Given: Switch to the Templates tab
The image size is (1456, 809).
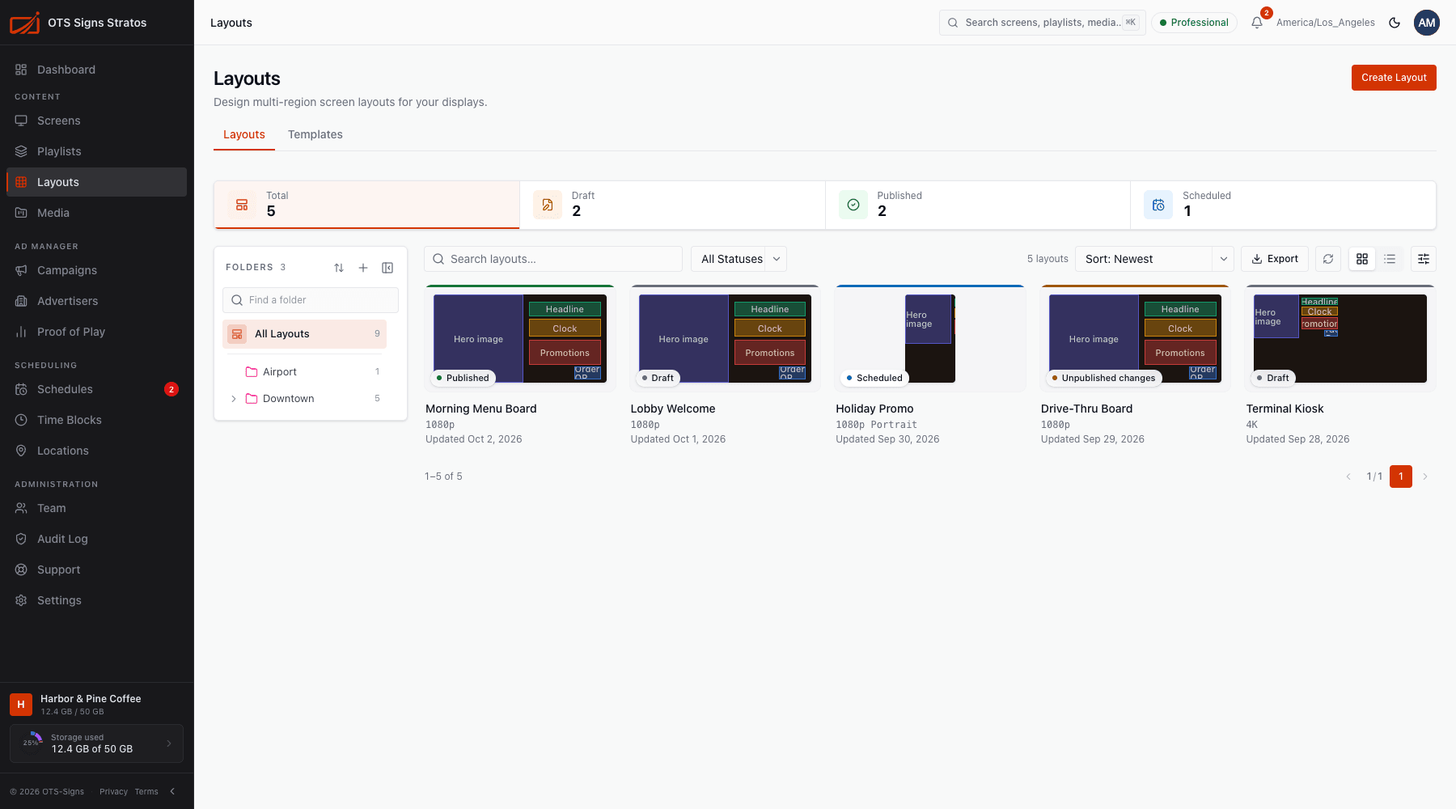Looking at the screenshot, I should [315, 134].
